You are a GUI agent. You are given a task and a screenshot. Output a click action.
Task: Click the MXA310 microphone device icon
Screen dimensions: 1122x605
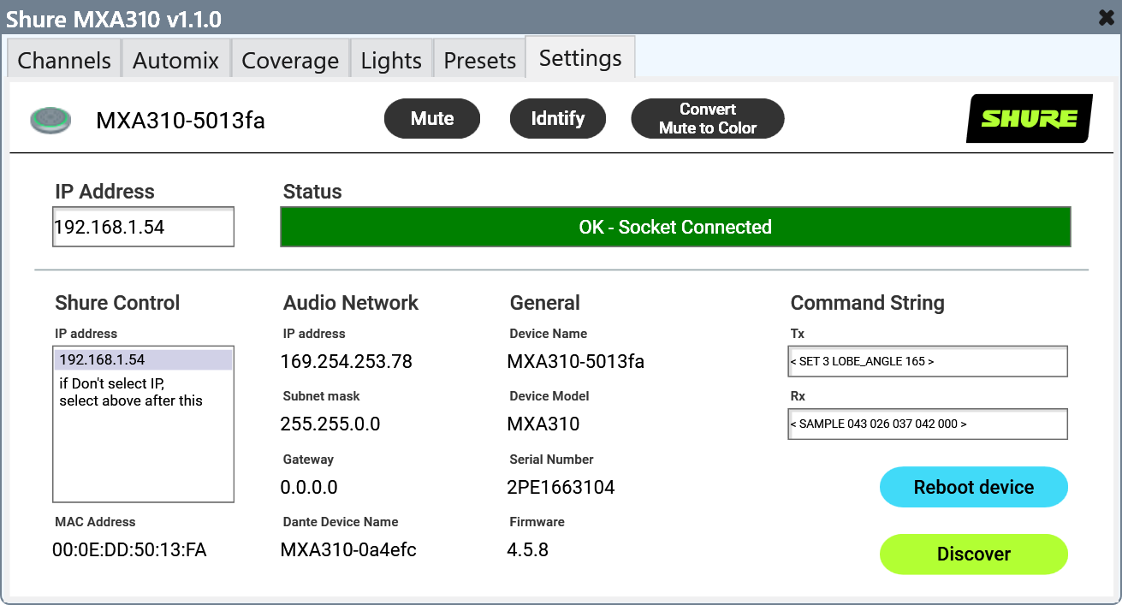click(51, 120)
